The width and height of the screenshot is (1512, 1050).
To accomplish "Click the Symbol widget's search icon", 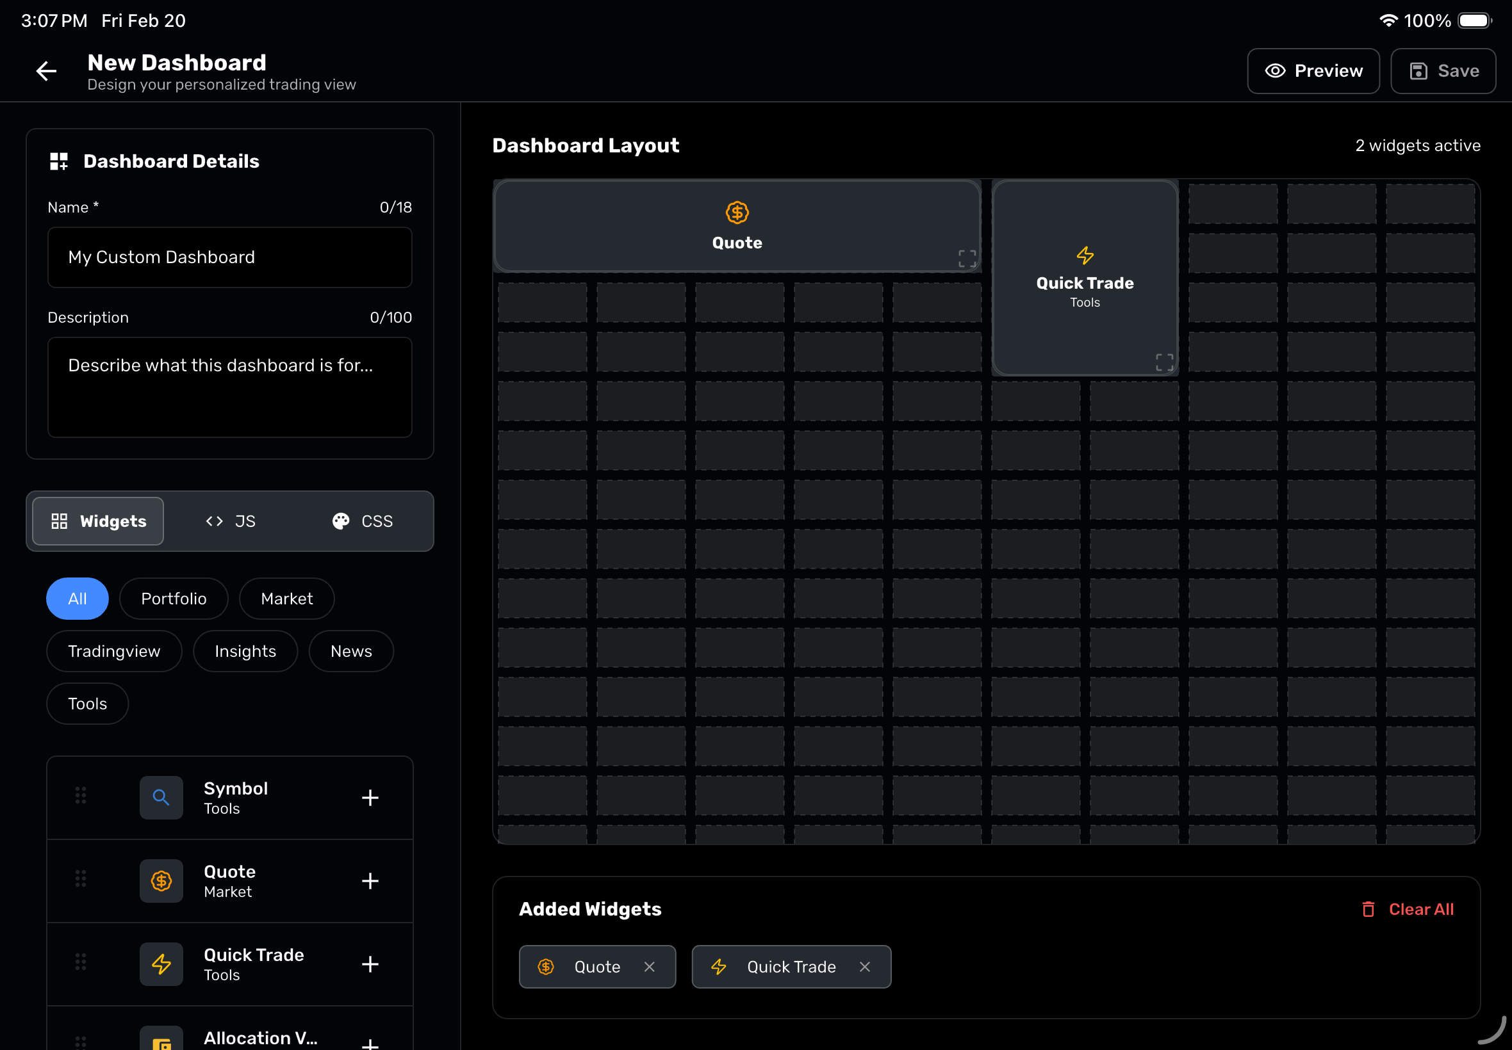I will [x=161, y=797].
